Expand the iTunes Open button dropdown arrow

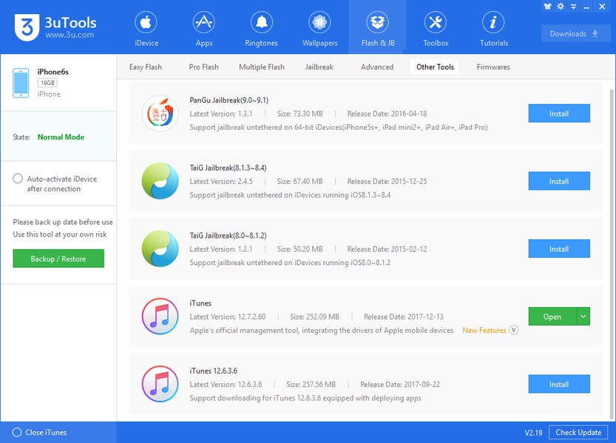point(583,317)
